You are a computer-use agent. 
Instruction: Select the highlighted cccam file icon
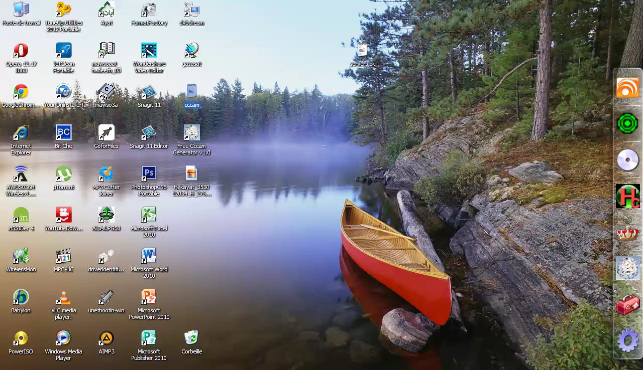click(x=191, y=92)
